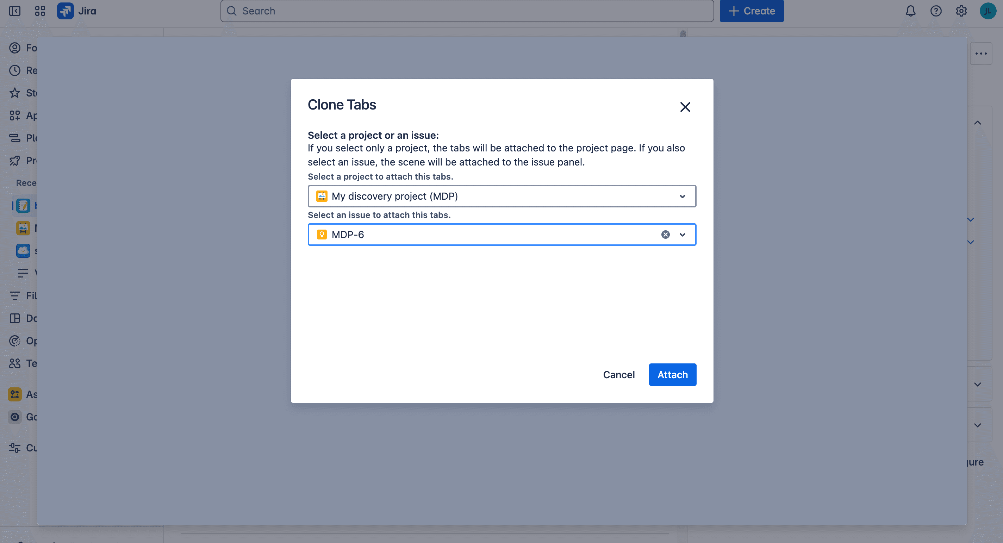Open the project dropdown showing My discovery project
Viewport: 1003px width, 543px height.
click(502, 196)
